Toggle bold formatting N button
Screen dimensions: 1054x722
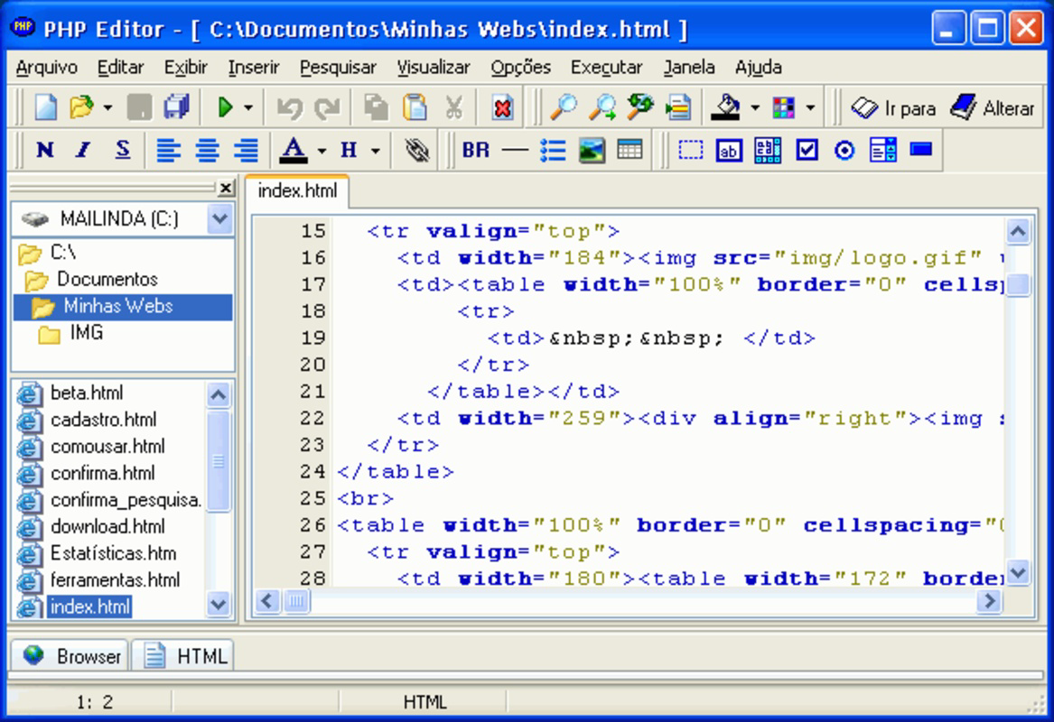[x=44, y=151]
